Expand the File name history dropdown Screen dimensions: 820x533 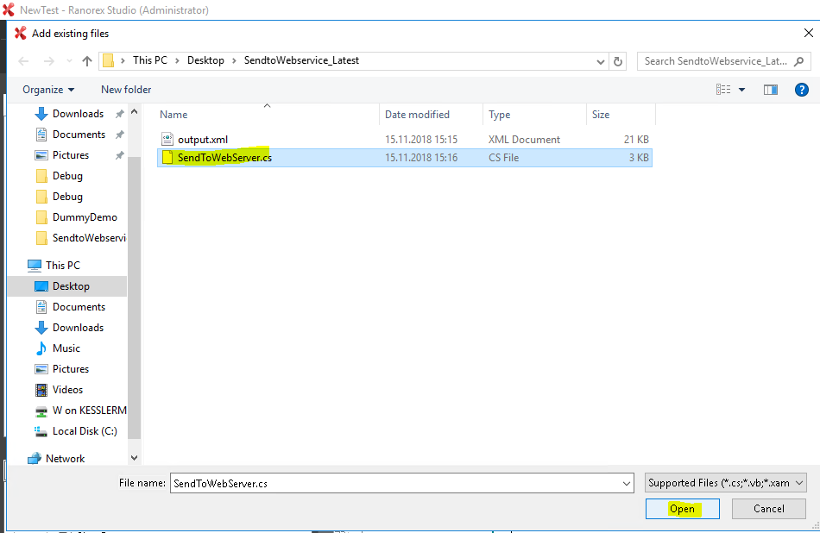pyautogui.click(x=627, y=484)
